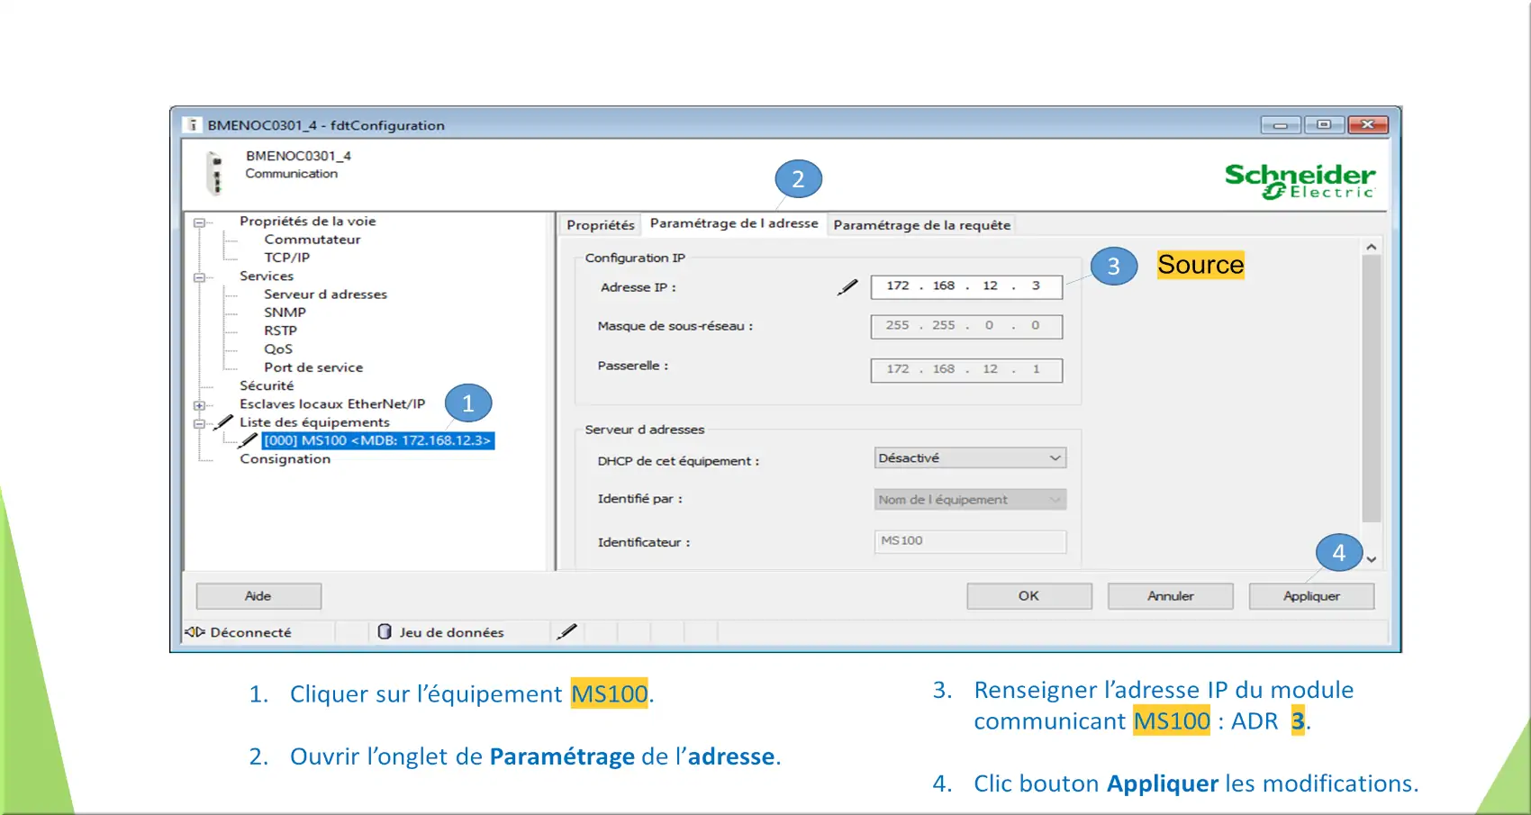Collapse the Propriétés de la voie node
This screenshot has height=815, width=1531.
pyautogui.click(x=199, y=222)
